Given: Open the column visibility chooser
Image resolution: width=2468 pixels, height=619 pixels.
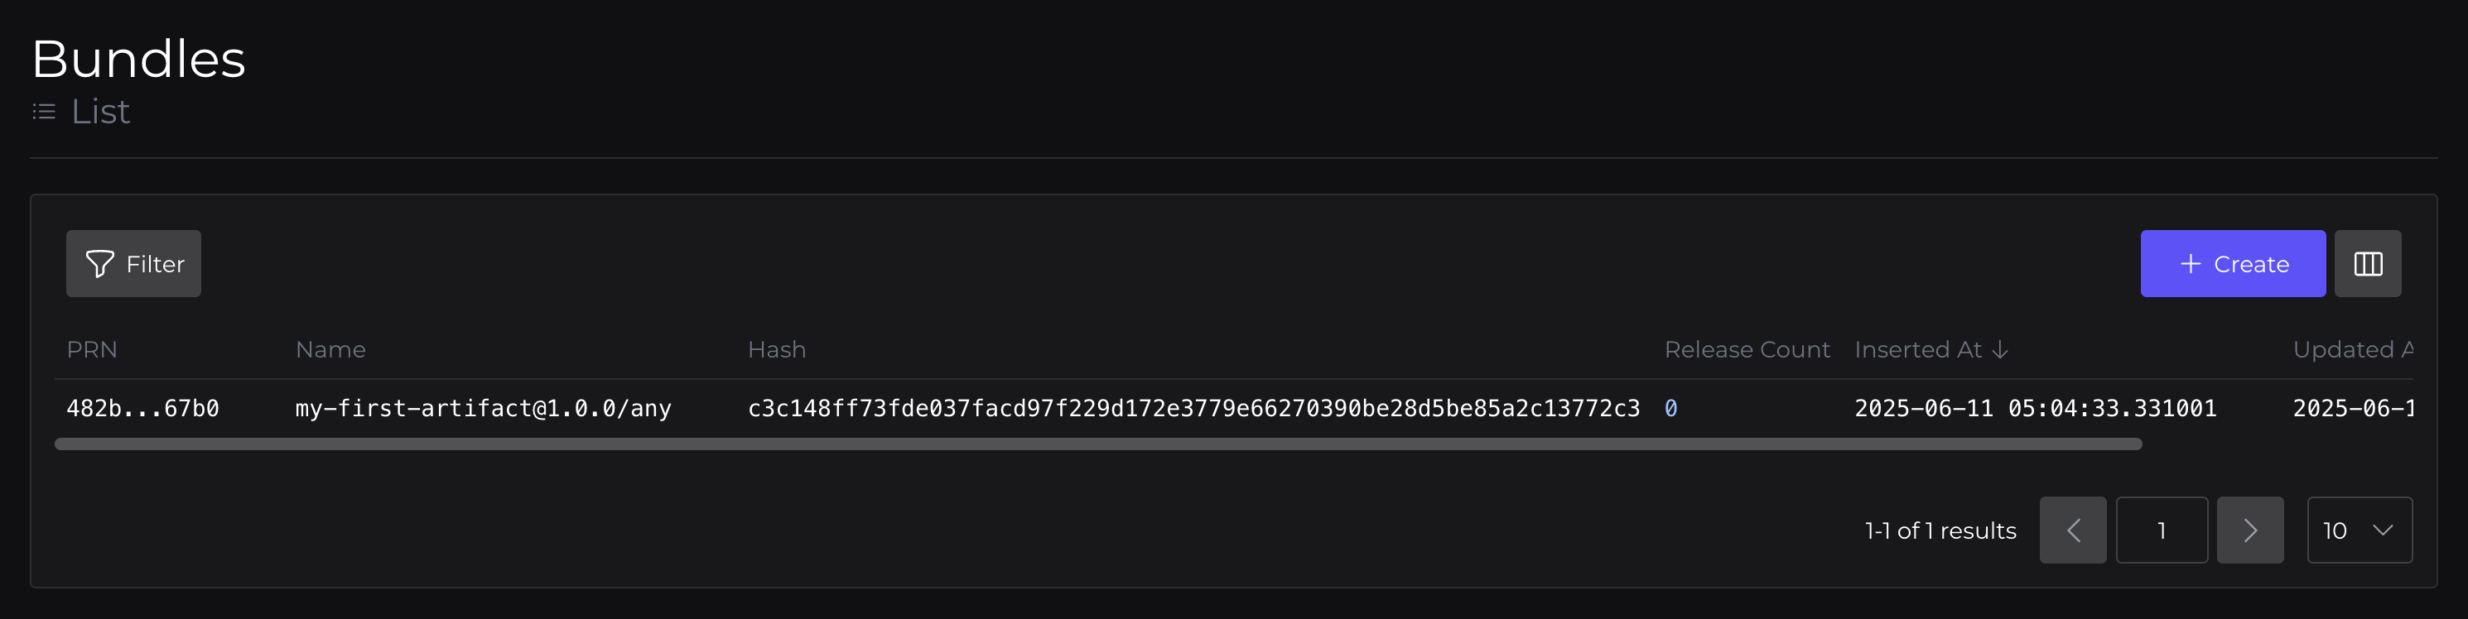Looking at the screenshot, I should click(x=2368, y=263).
